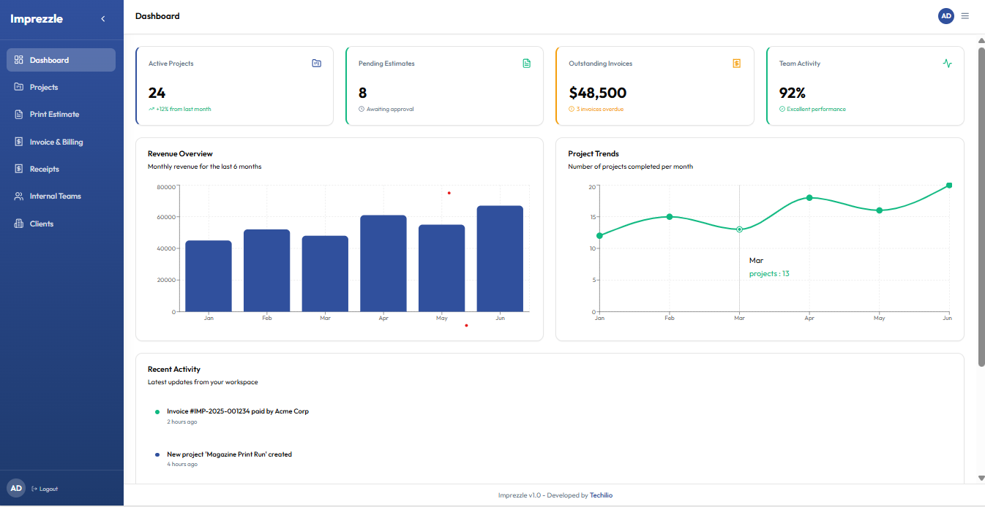Image resolution: width=985 pixels, height=507 pixels.
Task: Select Dashboard in the sidebar
Action: [x=49, y=60]
